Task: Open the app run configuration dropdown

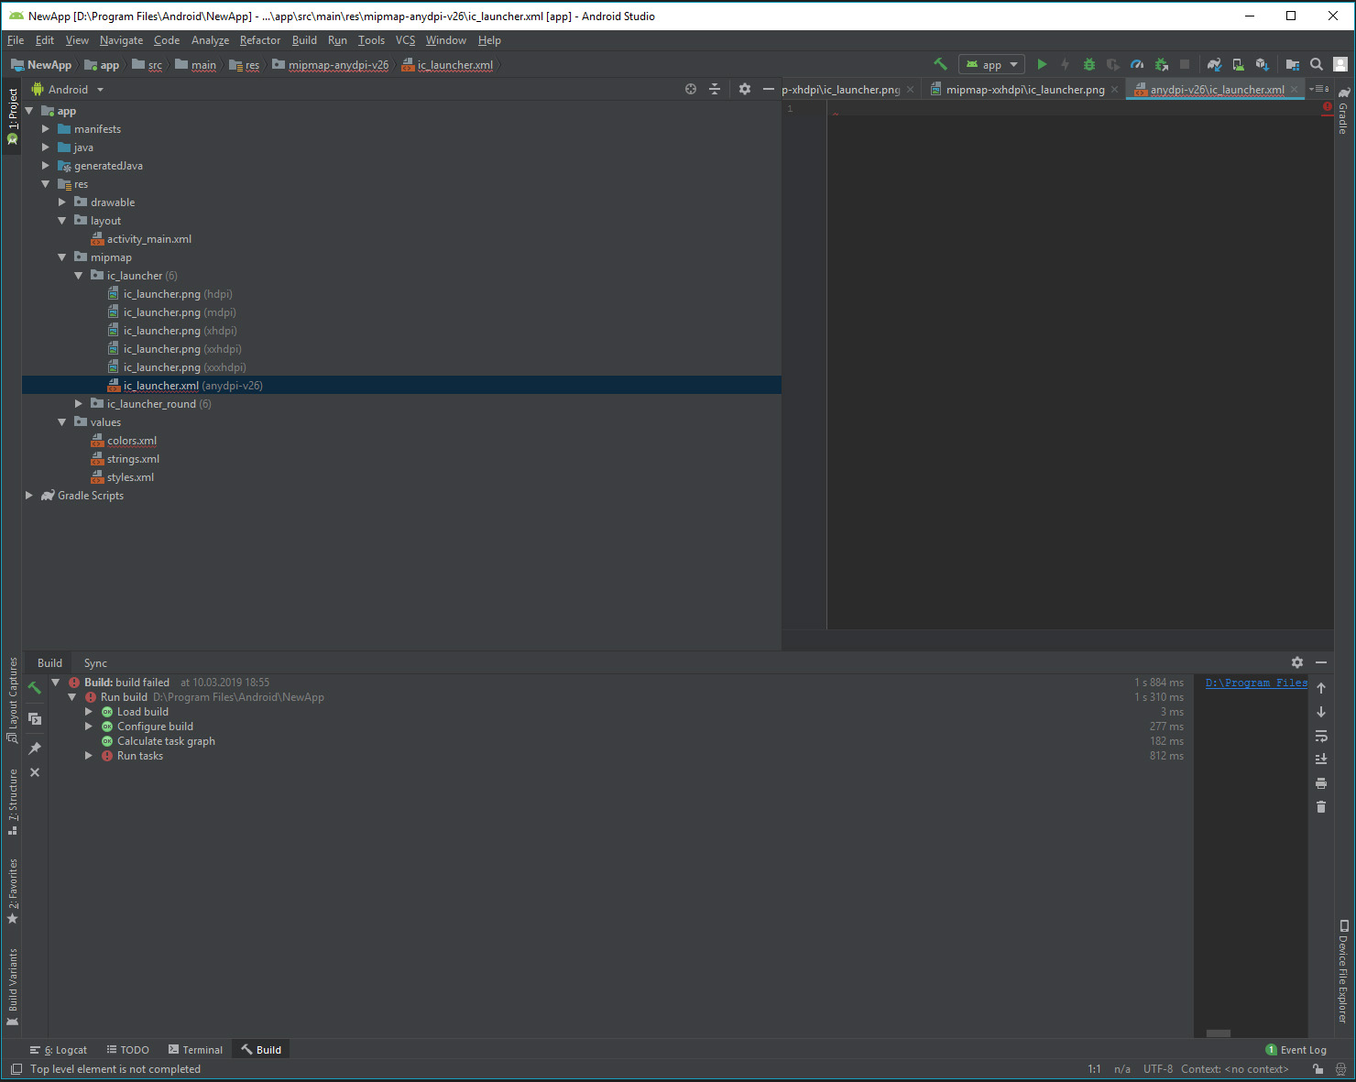Action: tap(991, 65)
